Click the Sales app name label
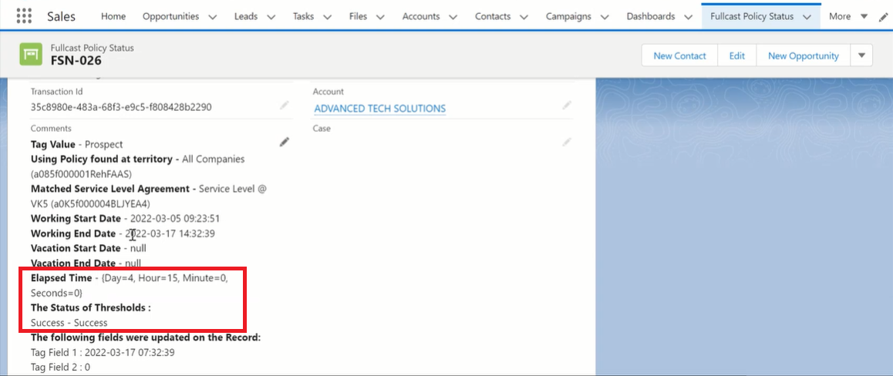893x376 pixels. [x=61, y=16]
